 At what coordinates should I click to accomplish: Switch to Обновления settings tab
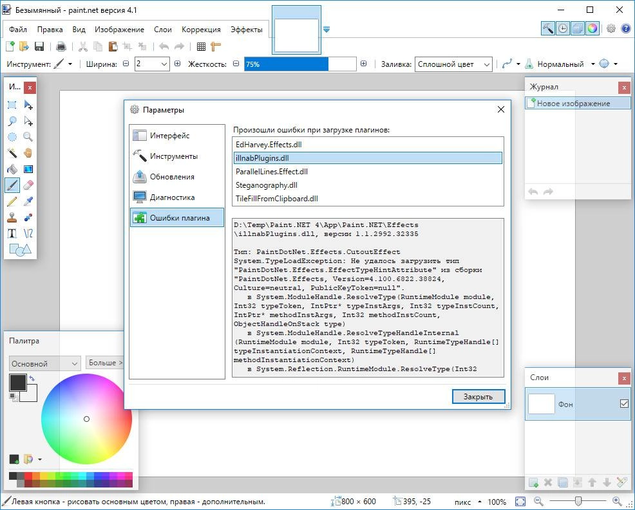point(177,177)
